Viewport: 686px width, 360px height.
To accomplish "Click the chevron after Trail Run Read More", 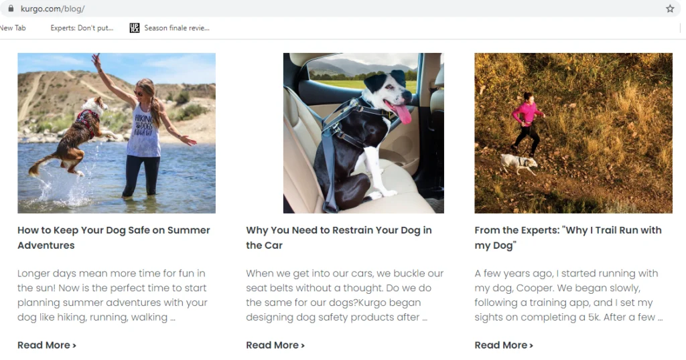I will tap(531, 345).
